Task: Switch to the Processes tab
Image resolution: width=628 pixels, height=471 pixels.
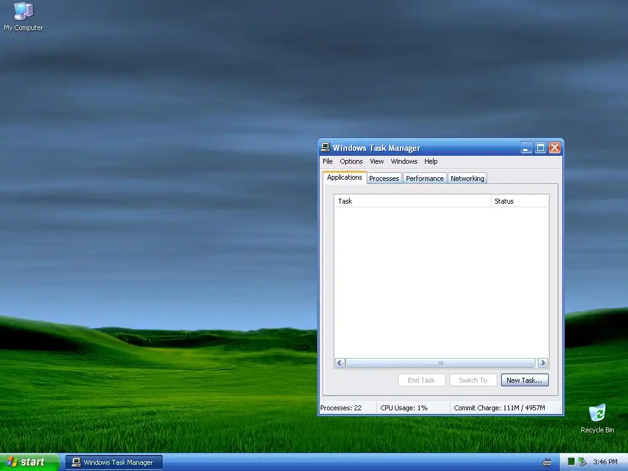Action: 384,178
